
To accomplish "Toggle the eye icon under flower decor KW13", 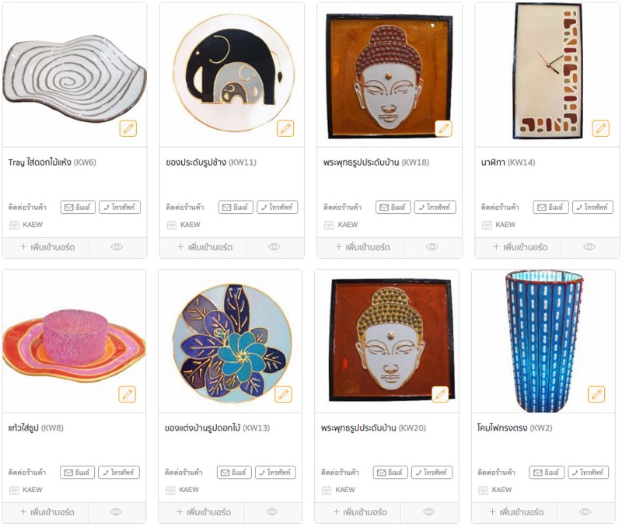I will click(x=272, y=512).
